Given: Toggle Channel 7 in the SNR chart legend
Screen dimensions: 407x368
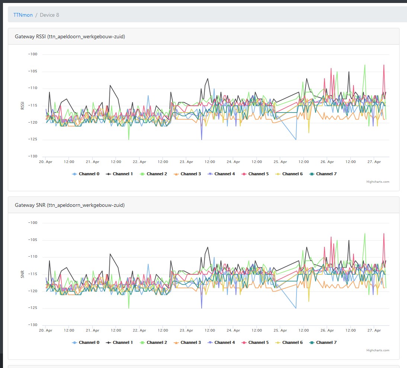Looking at the screenshot, I should coord(323,343).
